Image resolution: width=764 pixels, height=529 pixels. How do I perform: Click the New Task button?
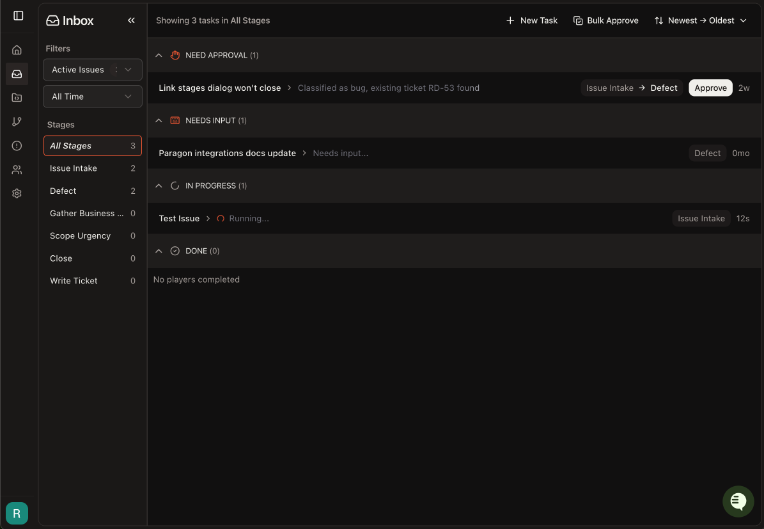click(531, 20)
